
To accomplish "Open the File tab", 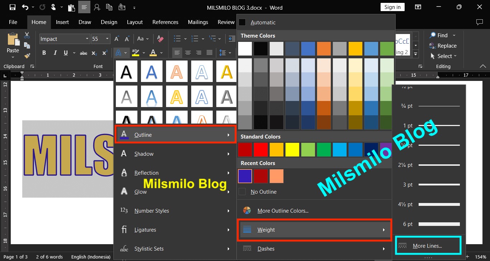I will tap(13, 22).
